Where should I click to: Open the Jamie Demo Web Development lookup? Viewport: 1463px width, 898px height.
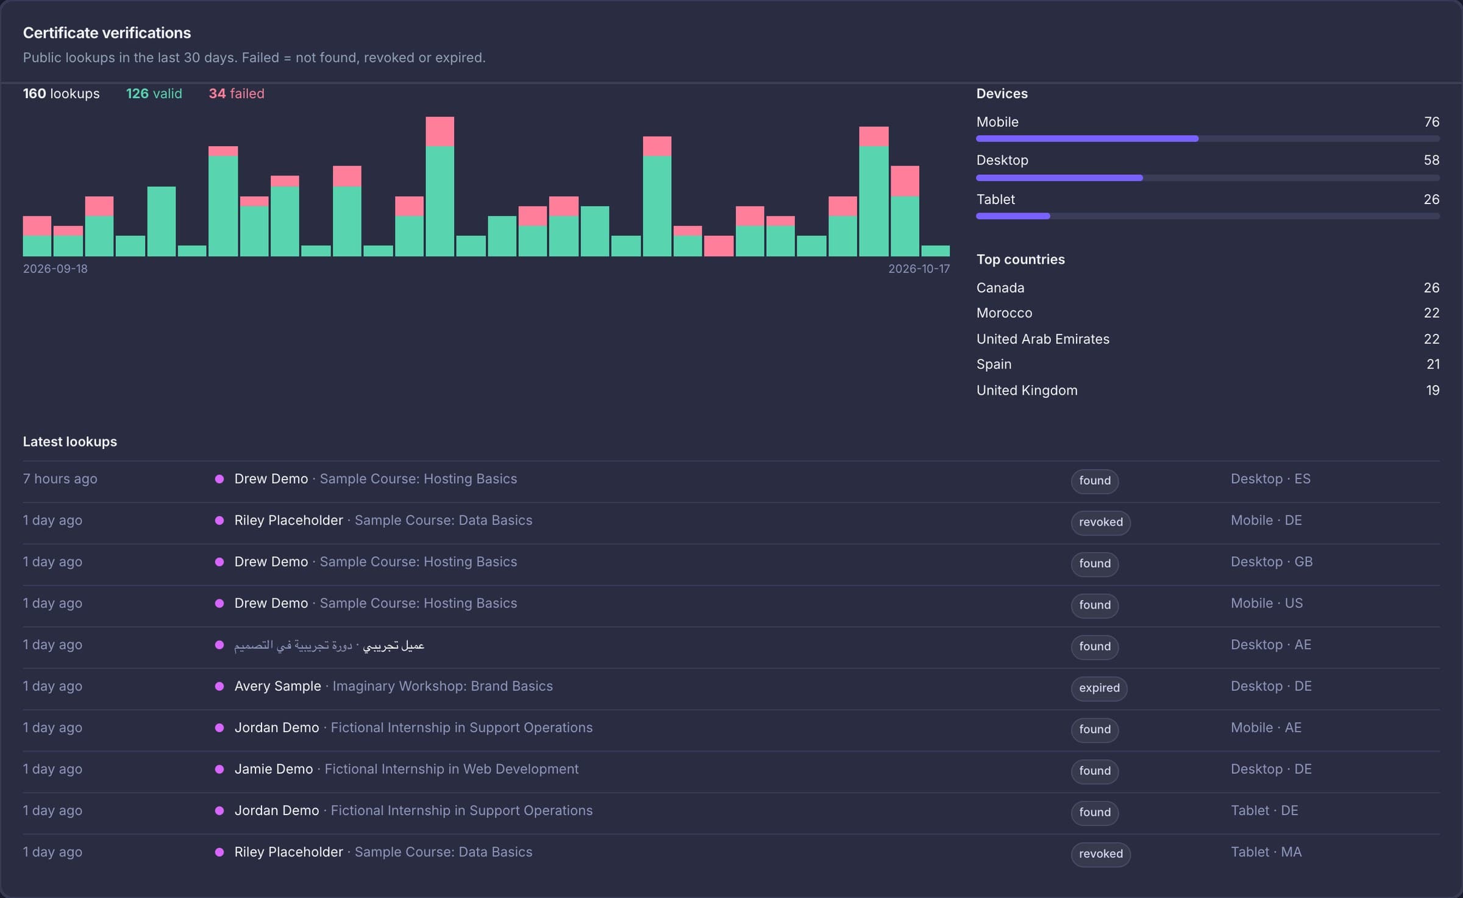tap(731, 771)
